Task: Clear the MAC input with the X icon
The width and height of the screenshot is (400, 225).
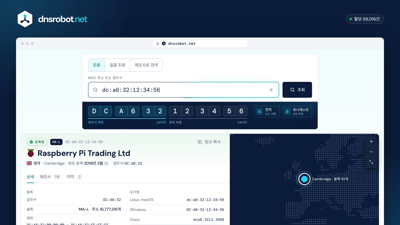Action: [271, 90]
